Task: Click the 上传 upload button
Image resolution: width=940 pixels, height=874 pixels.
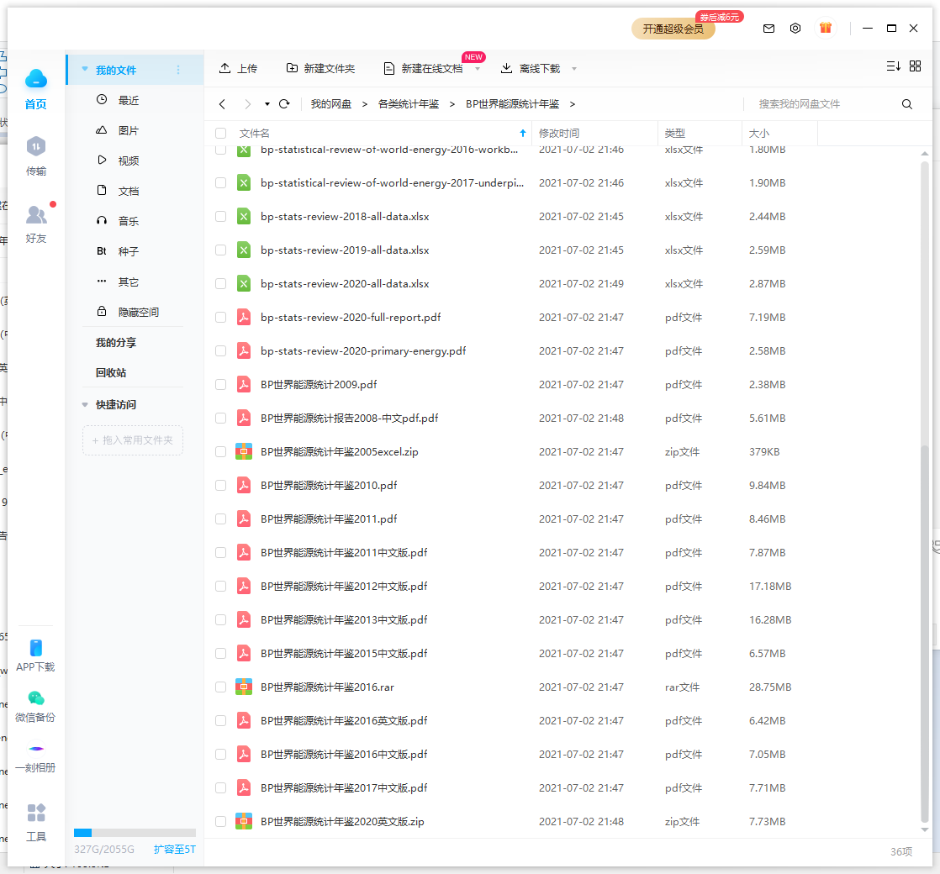Action: pyautogui.click(x=238, y=68)
